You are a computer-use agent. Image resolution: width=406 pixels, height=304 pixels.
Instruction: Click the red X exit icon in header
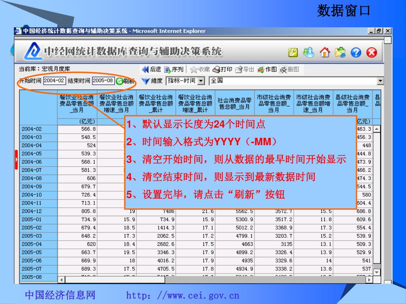pyautogui.click(x=372, y=53)
